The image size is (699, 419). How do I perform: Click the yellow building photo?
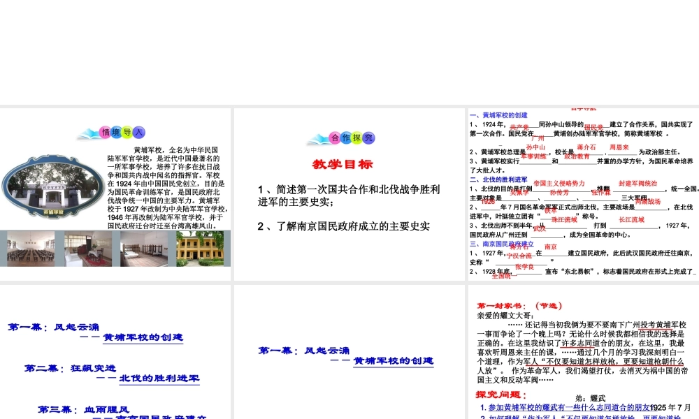200,249
